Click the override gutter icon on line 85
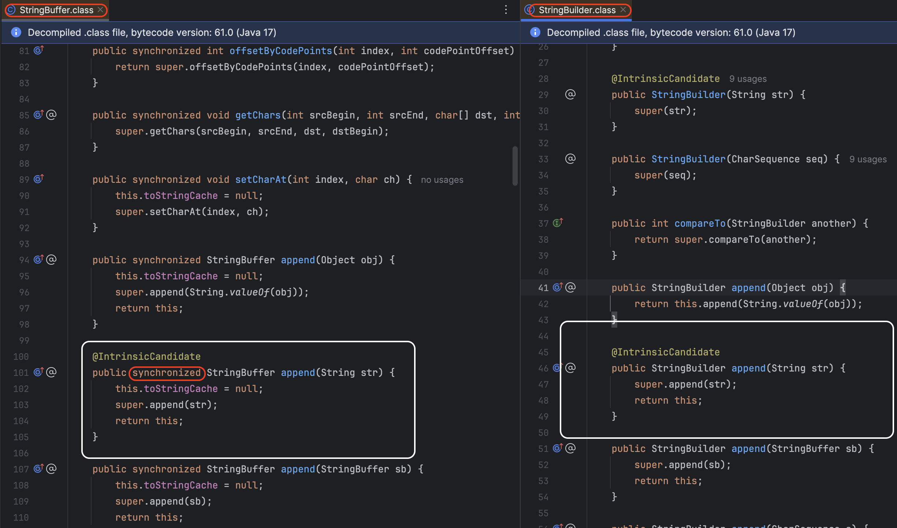The height and width of the screenshot is (528, 897). (x=38, y=114)
